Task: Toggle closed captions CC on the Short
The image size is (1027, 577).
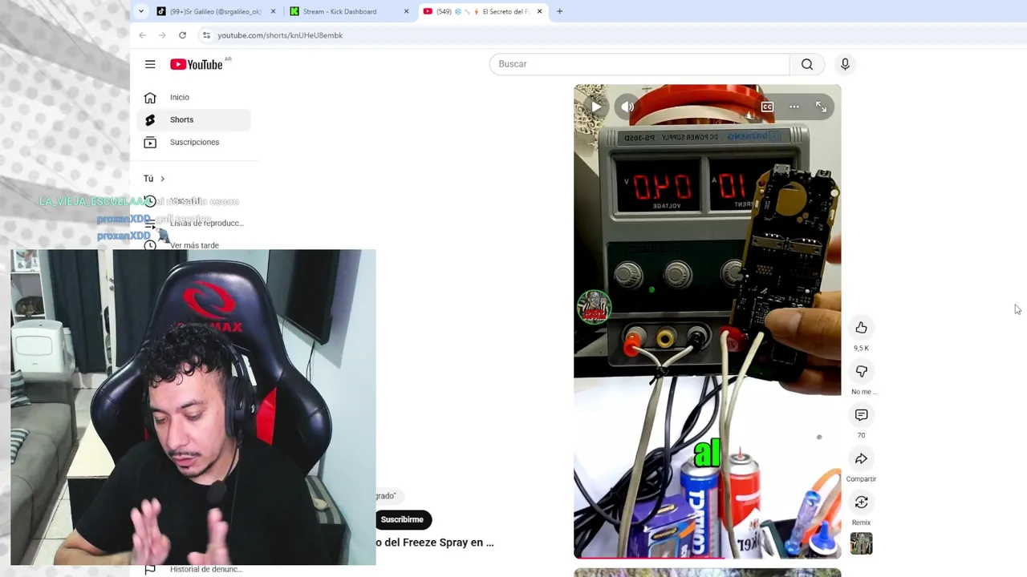Action: 767,107
